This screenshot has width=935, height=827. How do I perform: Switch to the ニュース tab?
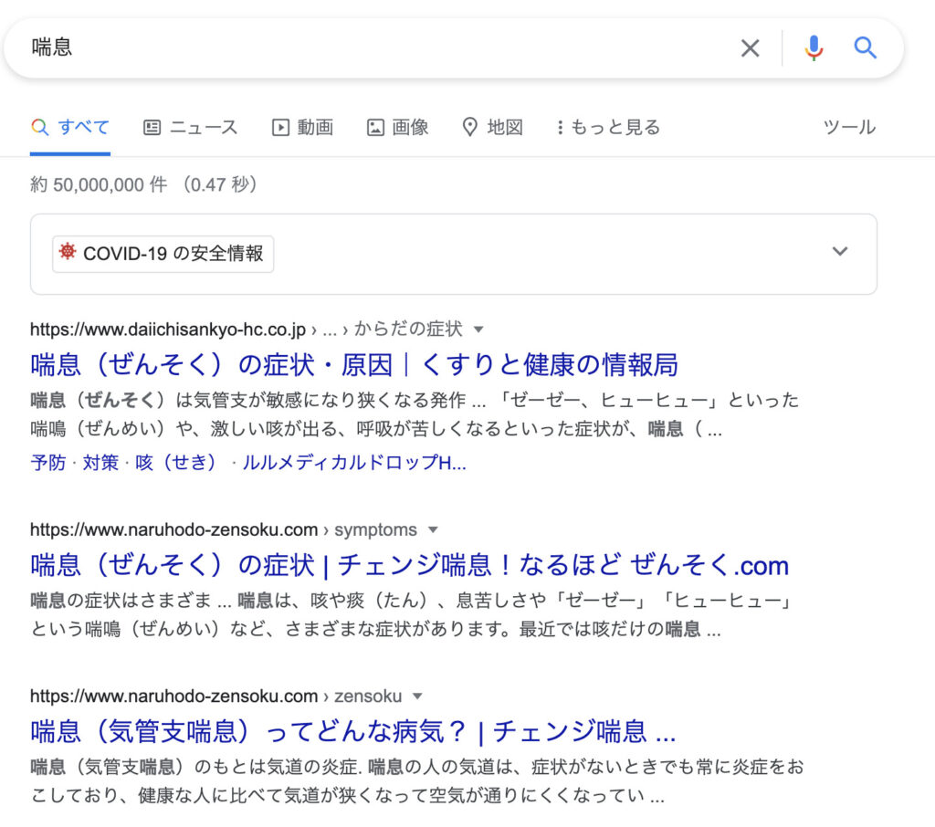[x=190, y=127]
